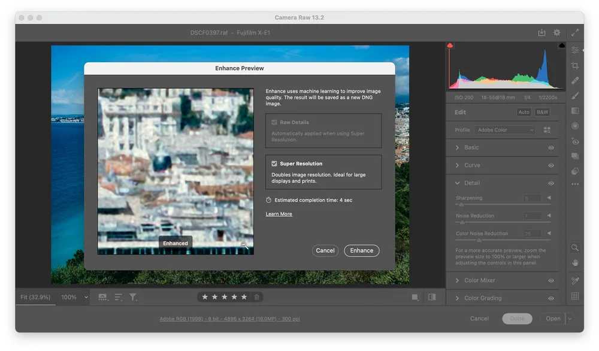Click the Enhanced preview thumbnail image
The height and width of the screenshot is (351, 599).
pos(176,171)
